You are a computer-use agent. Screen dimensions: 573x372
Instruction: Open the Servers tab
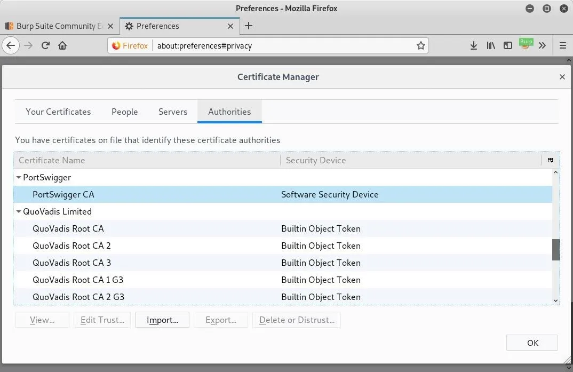pos(173,112)
